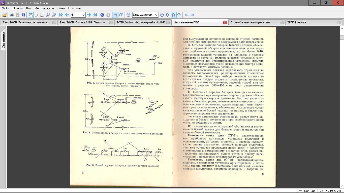Go to the first page
Screen dimensions: 344x193
coord(61,15)
